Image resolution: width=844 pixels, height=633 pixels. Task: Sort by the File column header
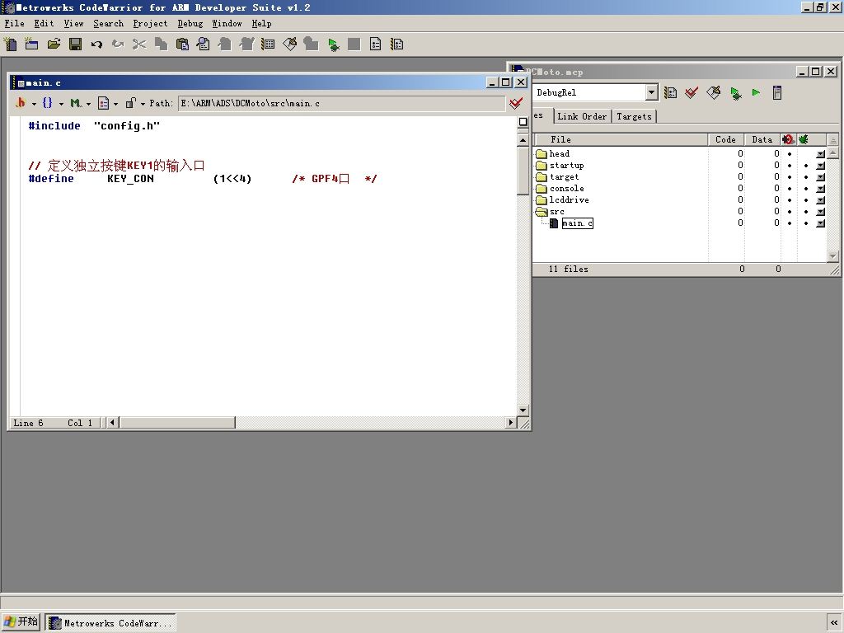(x=621, y=139)
